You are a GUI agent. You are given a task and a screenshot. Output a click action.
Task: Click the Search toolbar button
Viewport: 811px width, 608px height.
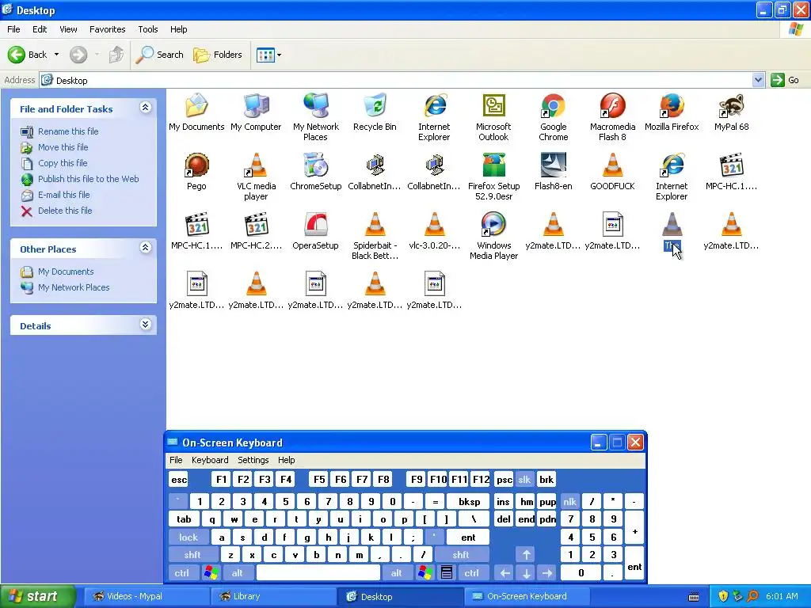[159, 55]
